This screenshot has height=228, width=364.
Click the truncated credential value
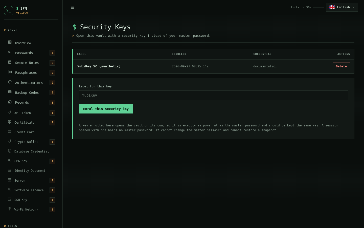click(x=265, y=66)
